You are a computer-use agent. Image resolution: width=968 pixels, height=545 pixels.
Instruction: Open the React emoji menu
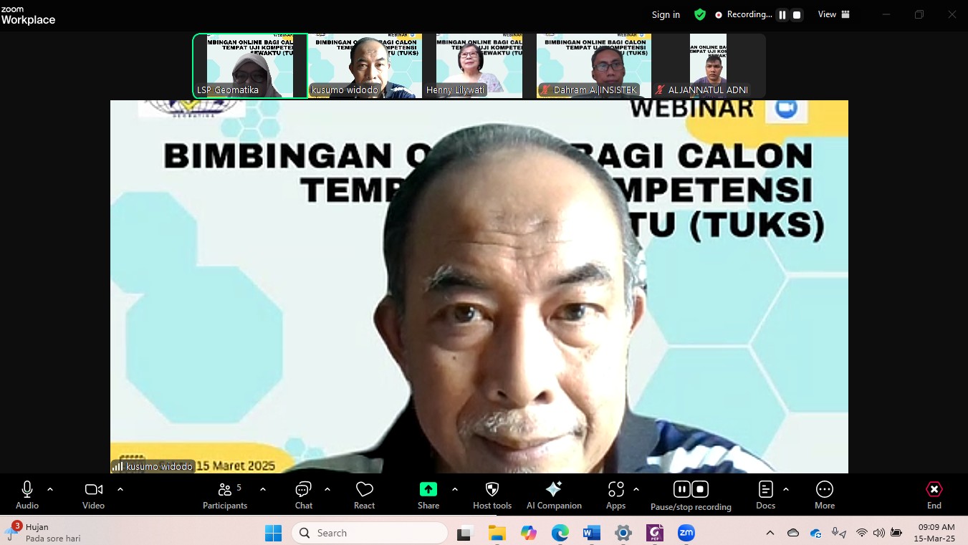click(x=364, y=495)
